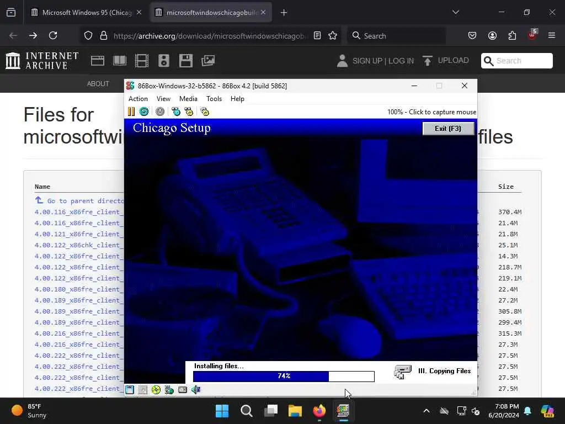
Task: Open Firefox account icon
Action: click(492, 35)
